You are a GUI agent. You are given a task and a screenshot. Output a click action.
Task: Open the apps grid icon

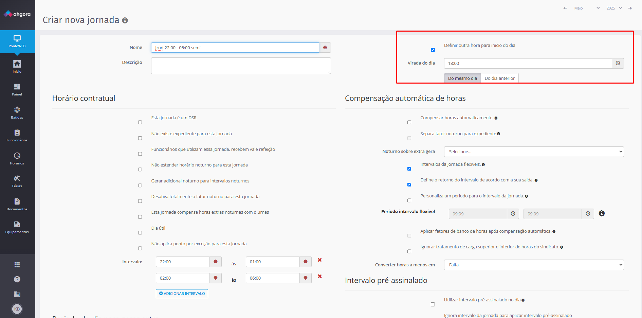[x=17, y=265]
